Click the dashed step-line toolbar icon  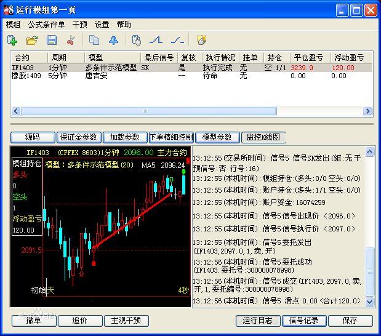[177, 40]
